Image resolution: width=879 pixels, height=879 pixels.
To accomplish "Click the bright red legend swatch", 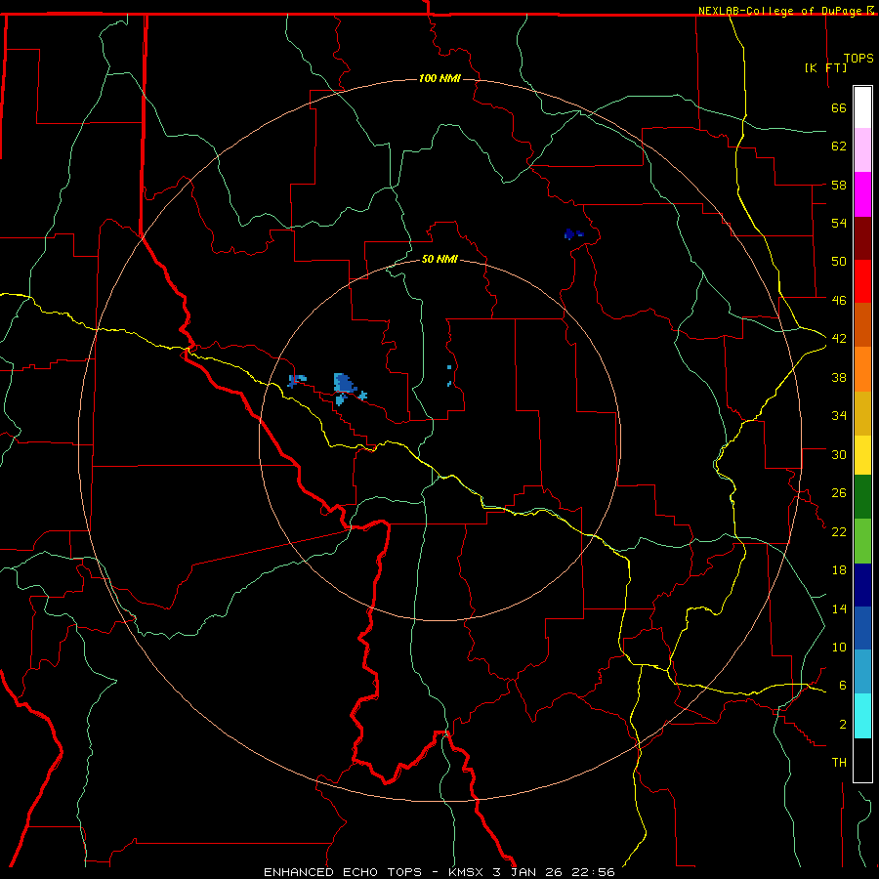I will [862, 281].
